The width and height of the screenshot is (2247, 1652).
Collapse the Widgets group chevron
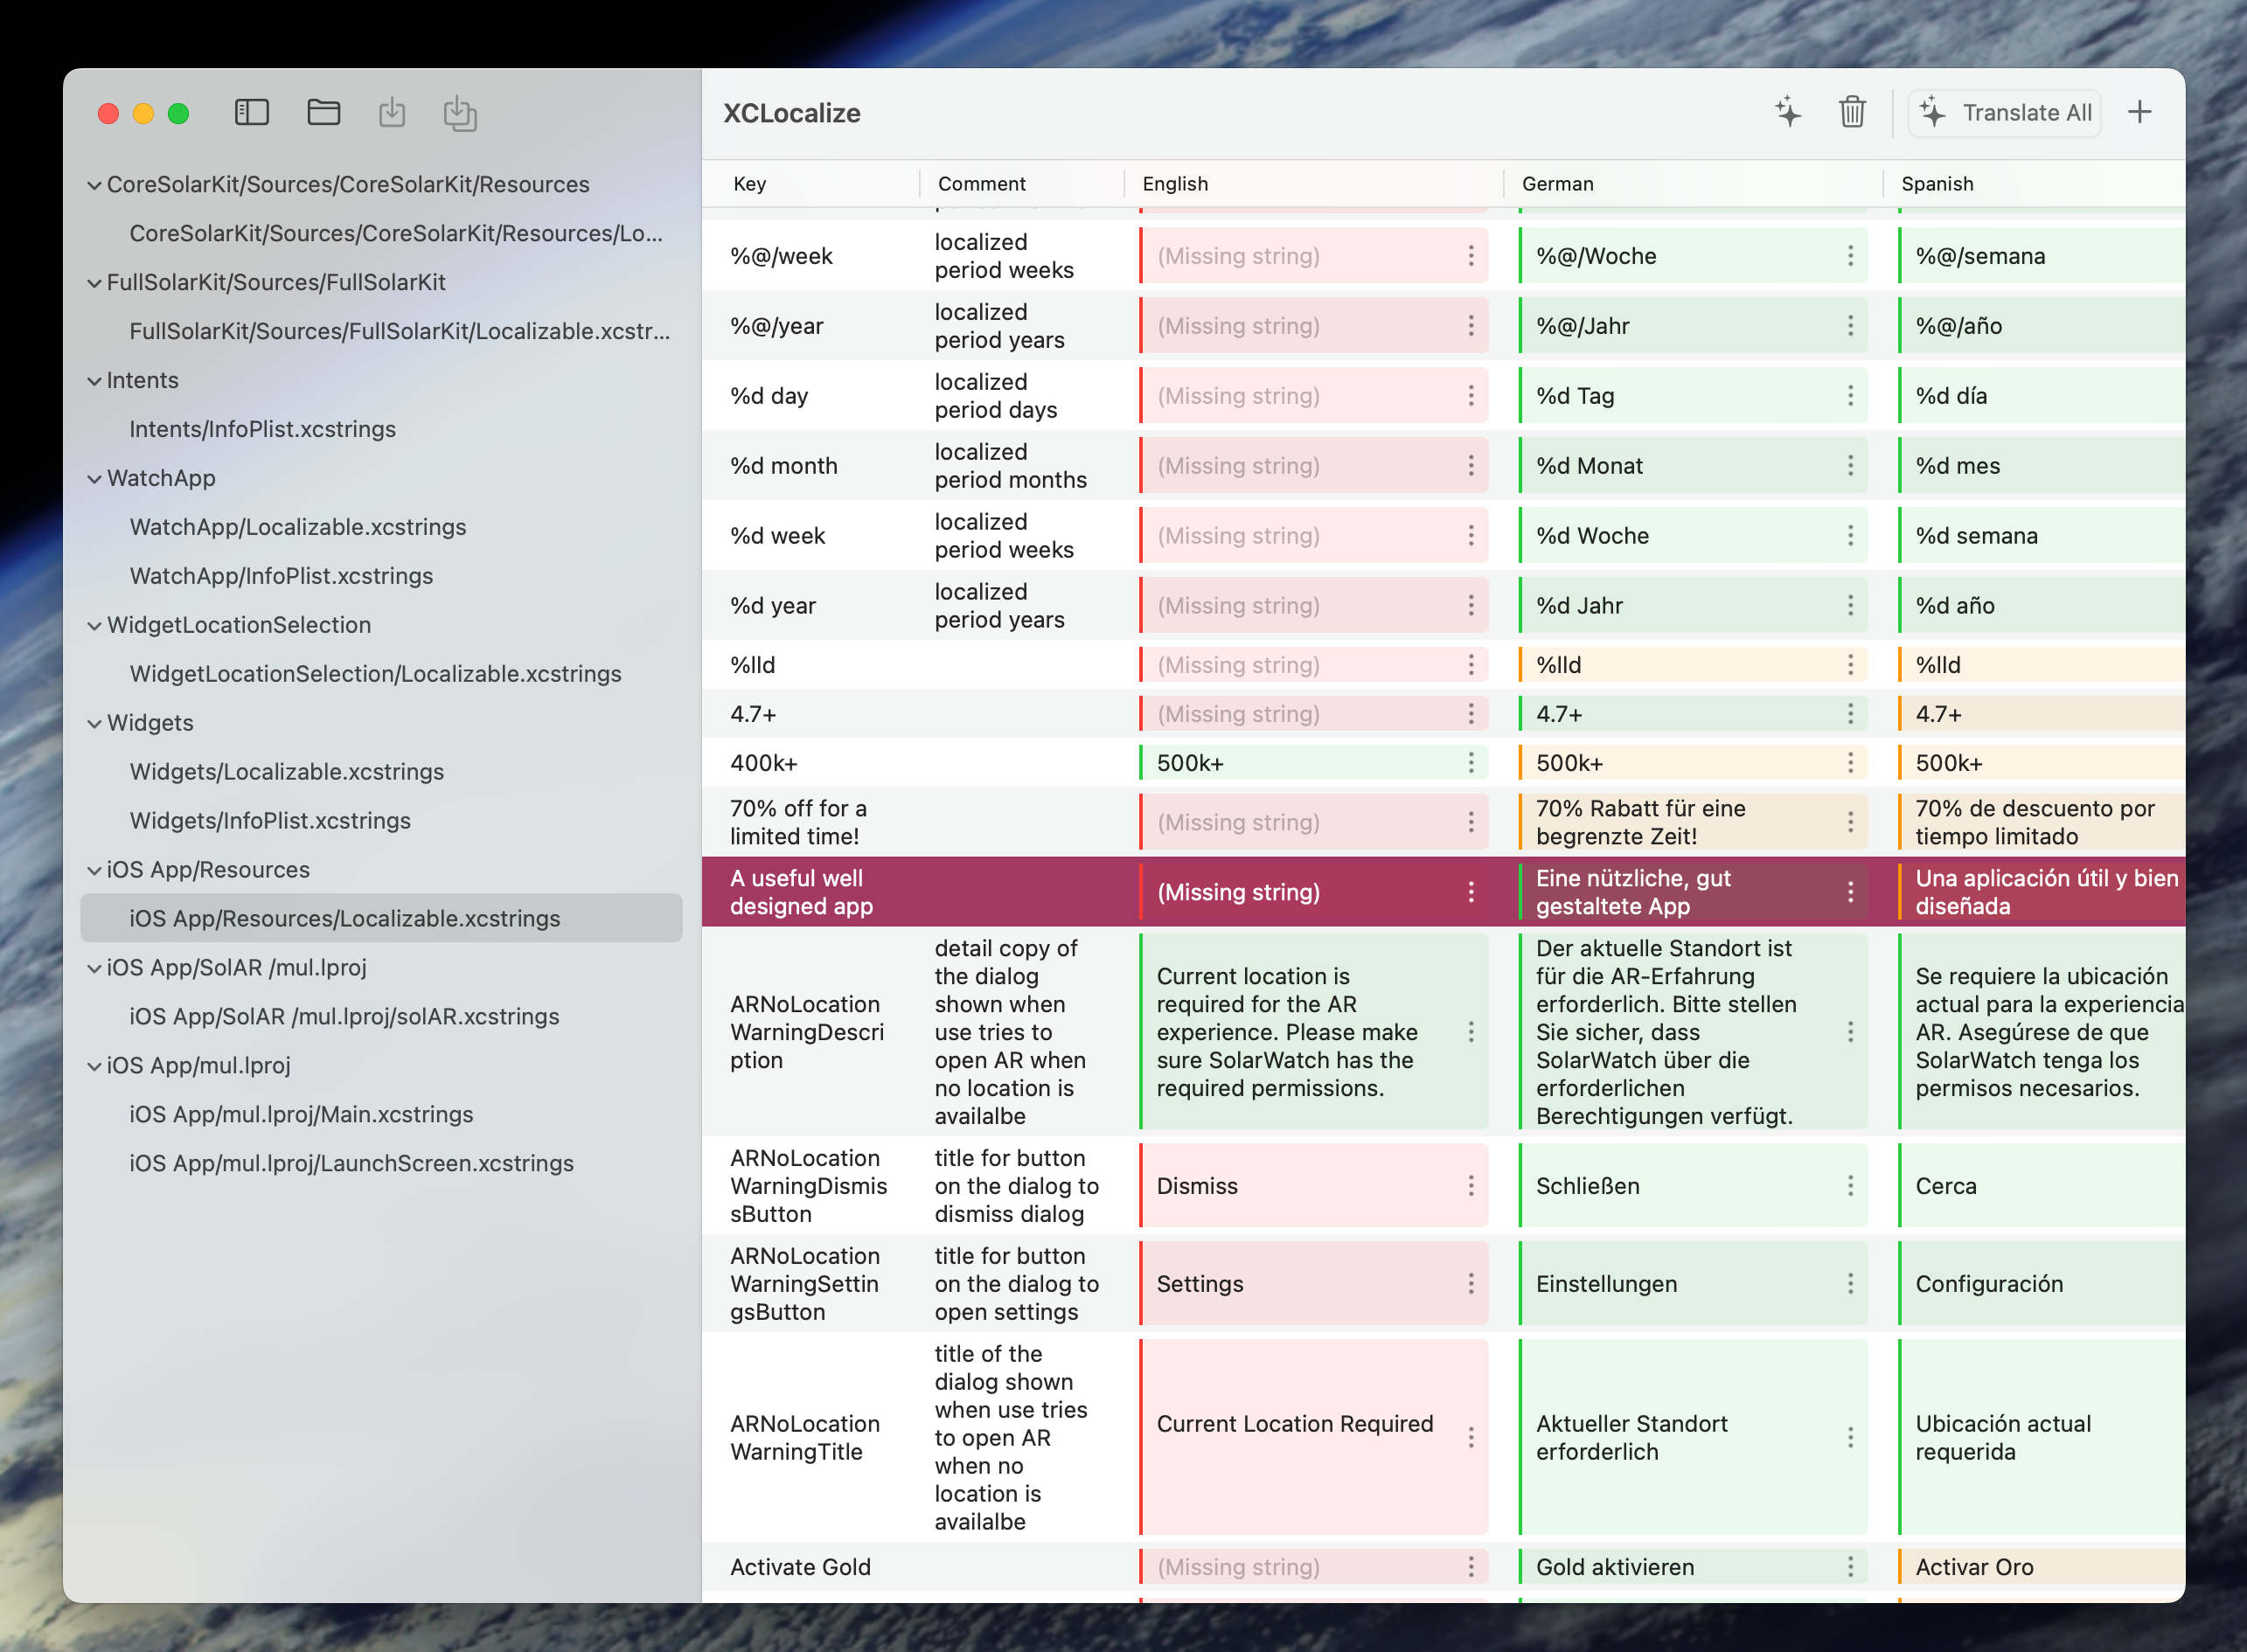click(x=94, y=724)
